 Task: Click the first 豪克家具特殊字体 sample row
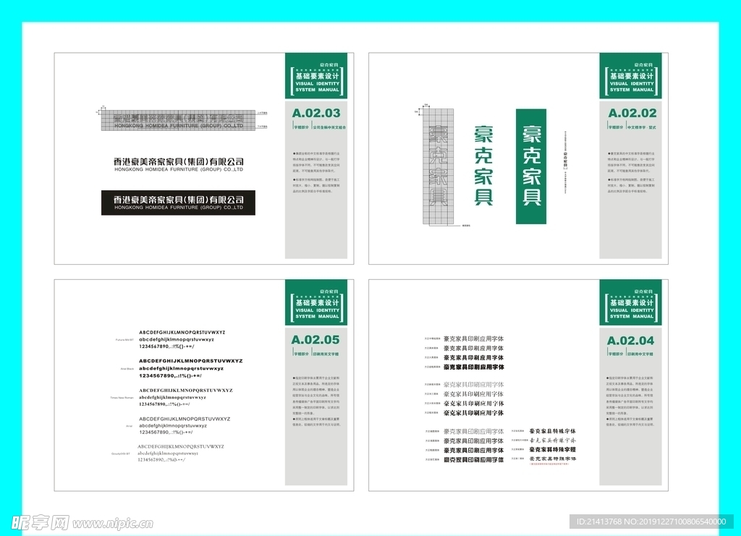tap(552, 431)
